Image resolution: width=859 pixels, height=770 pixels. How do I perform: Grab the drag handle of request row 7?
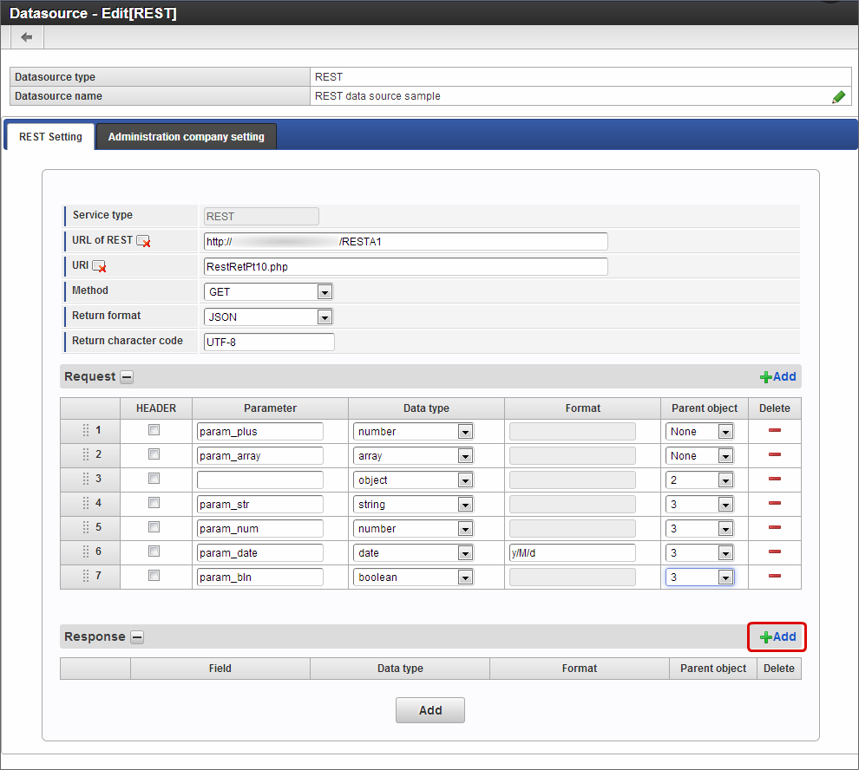(85, 576)
